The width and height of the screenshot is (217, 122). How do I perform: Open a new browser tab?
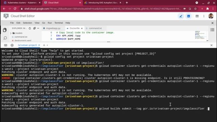(127, 3)
